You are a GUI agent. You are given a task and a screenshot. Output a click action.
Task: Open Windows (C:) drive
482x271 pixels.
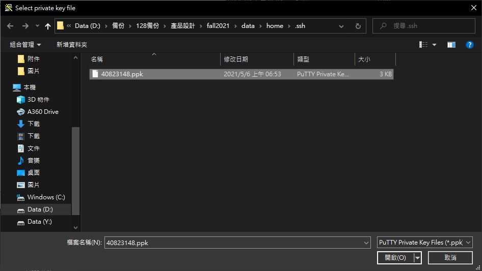point(46,197)
